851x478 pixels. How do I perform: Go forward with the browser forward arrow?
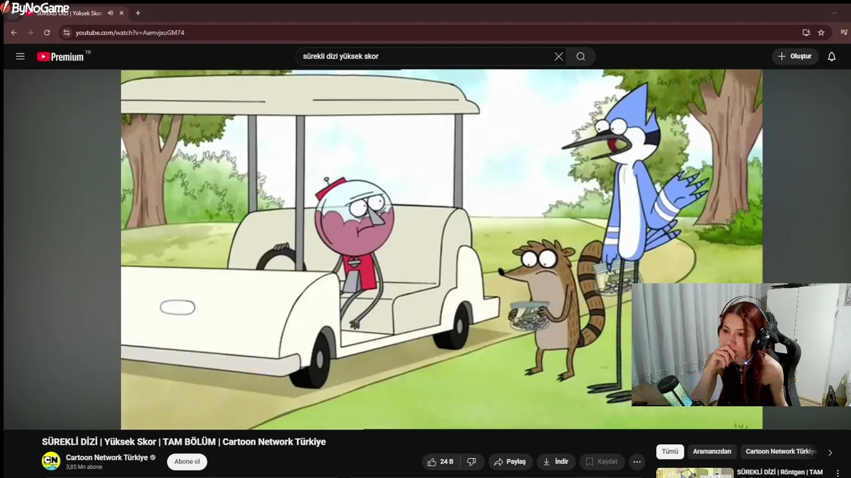coord(30,33)
